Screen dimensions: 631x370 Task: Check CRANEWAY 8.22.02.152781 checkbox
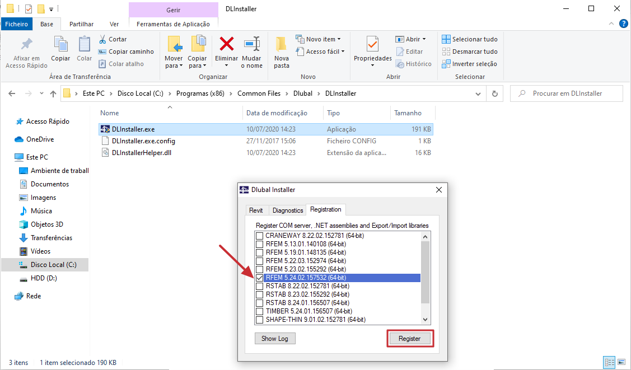click(260, 236)
